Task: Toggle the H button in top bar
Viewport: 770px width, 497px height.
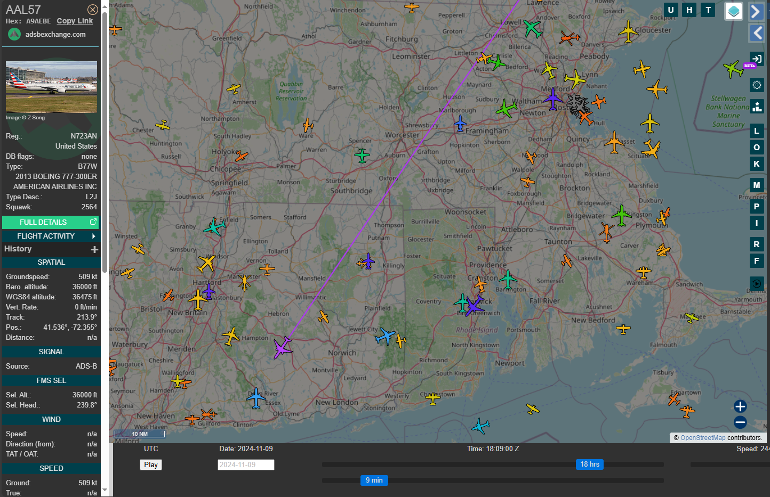Action: (689, 10)
